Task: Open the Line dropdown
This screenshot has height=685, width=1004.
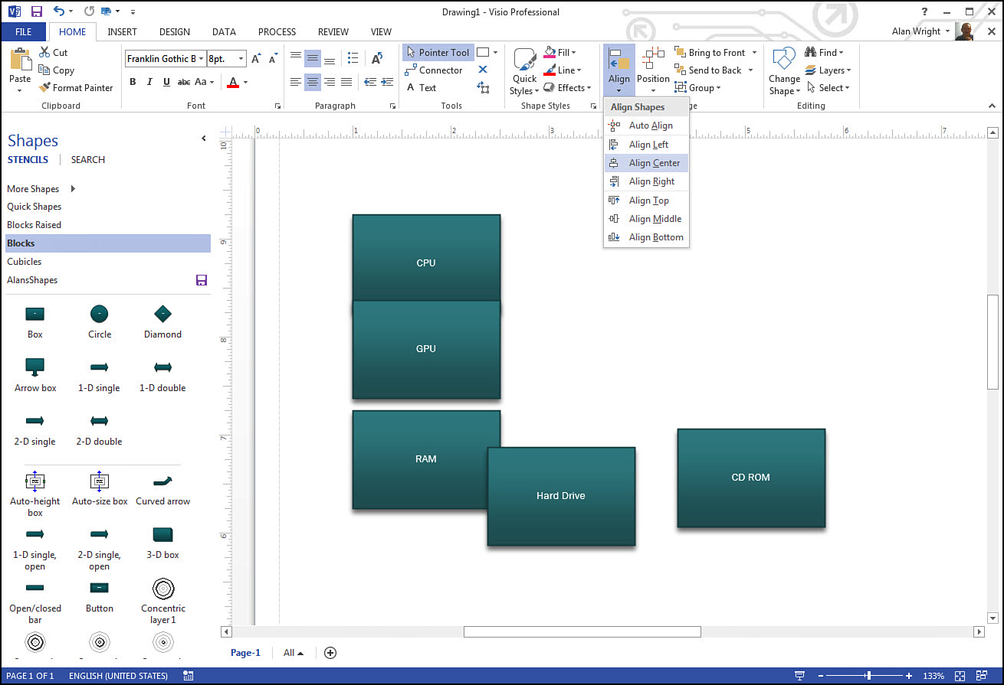Action: click(x=579, y=70)
